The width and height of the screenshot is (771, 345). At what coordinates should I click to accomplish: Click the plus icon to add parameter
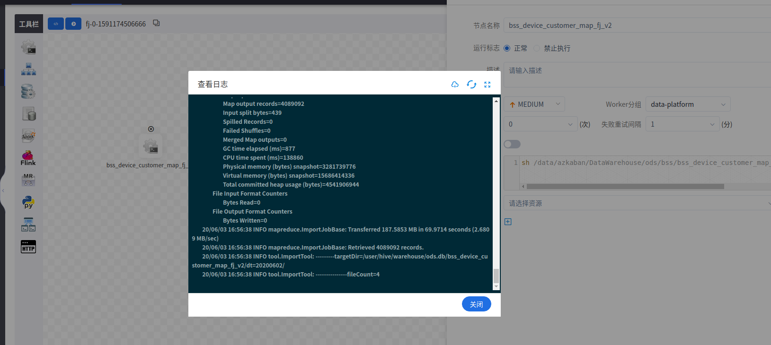coord(508,222)
